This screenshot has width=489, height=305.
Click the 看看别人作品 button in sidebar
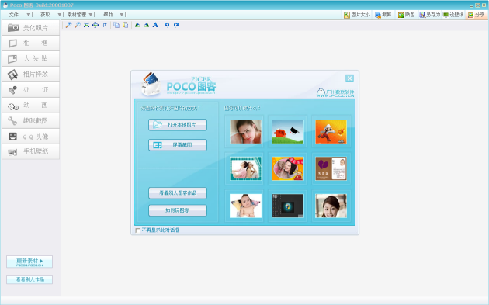click(29, 279)
